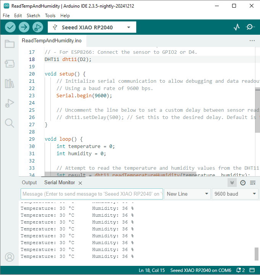Open the Serial Plotter icon
This screenshot has height=275, width=260.
point(237,27)
